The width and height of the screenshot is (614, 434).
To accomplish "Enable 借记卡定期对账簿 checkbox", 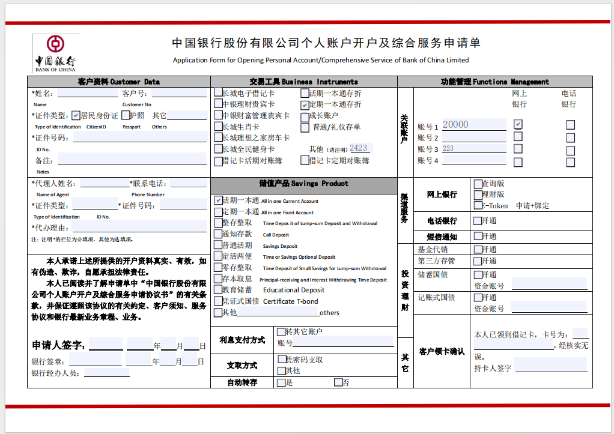I will tap(305, 160).
